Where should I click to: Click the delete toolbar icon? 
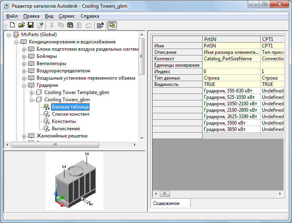pos(79,25)
